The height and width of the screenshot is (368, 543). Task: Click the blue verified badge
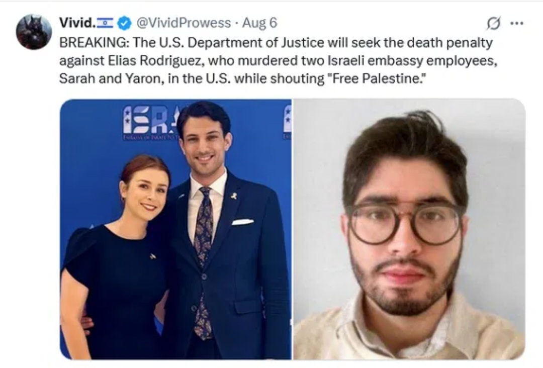coord(124,23)
